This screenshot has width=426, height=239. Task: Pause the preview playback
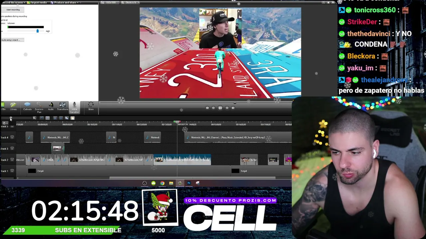pos(220,108)
